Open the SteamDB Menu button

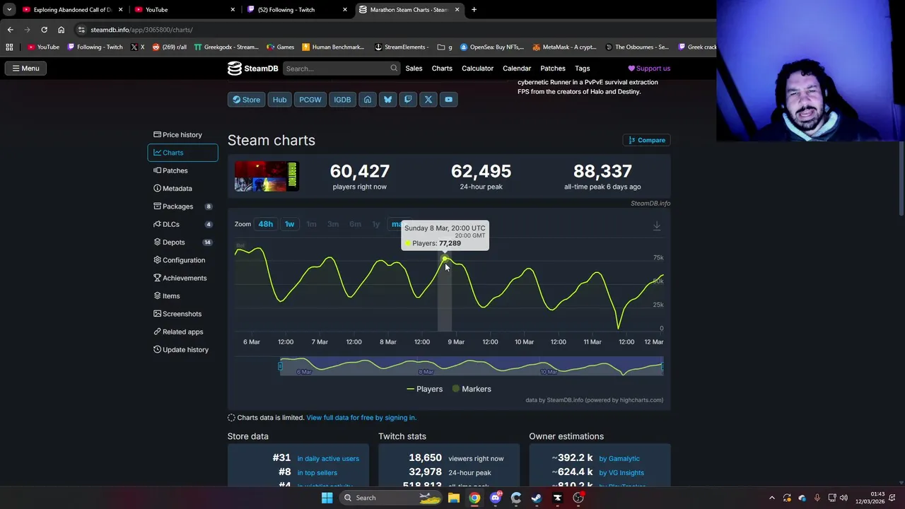25,69
